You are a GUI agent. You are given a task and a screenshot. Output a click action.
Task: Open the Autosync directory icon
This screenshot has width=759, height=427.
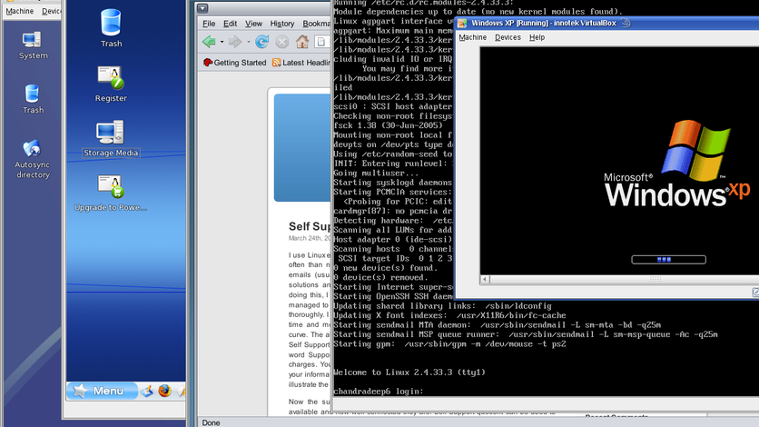[33, 159]
